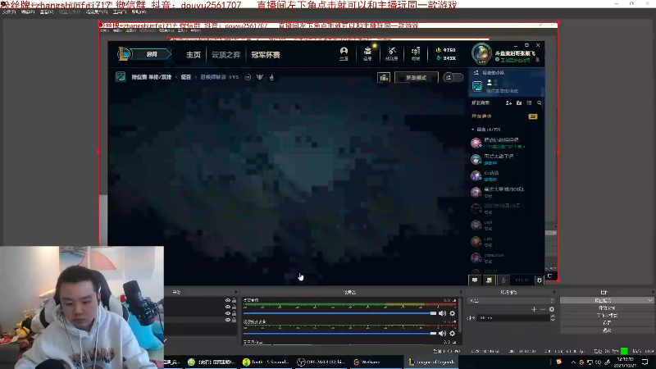The width and height of the screenshot is (656, 369).
Task: Click the Sogou input icon in system tray
Action: pos(559,362)
